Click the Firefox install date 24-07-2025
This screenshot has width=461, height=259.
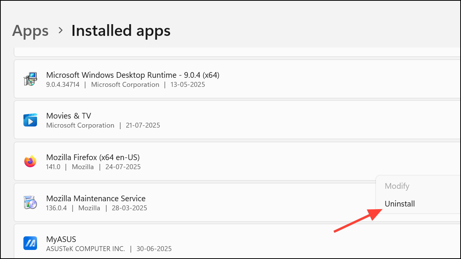(x=124, y=166)
